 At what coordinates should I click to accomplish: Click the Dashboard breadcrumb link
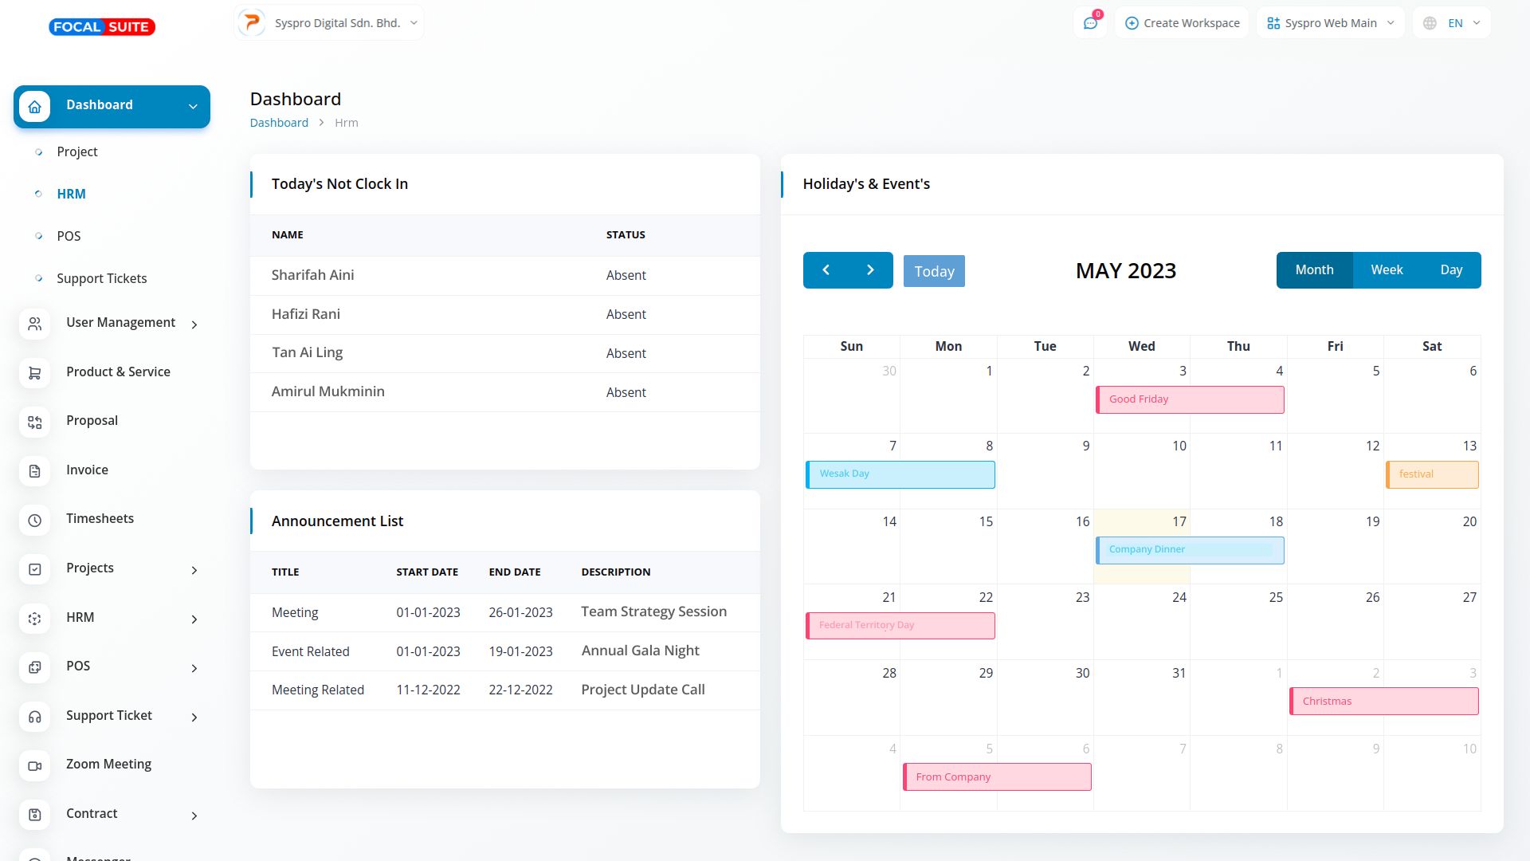pyautogui.click(x=279, y=123)
